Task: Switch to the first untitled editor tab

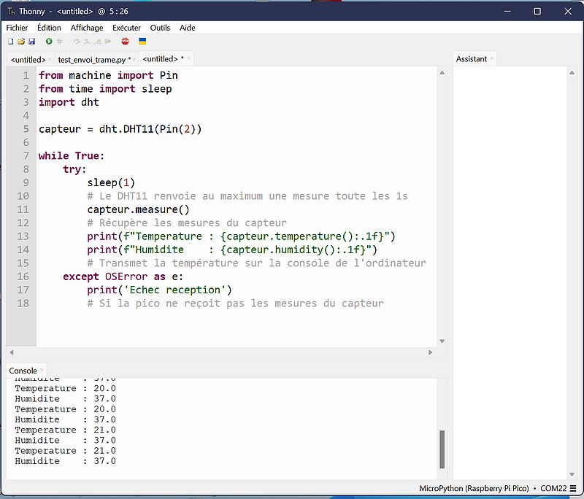Action: tap(28, 60)
